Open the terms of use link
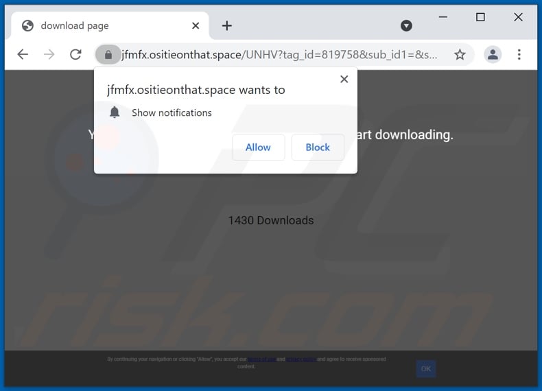The width and height of the screenshot is (542, 391). (x=261, y=359)
